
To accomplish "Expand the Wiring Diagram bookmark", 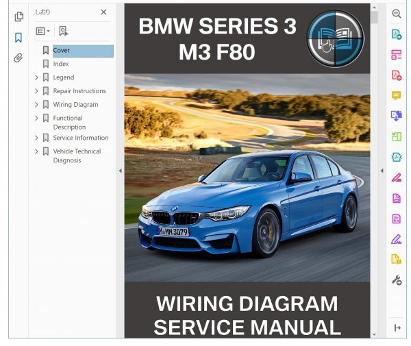I will click(36, 105).
